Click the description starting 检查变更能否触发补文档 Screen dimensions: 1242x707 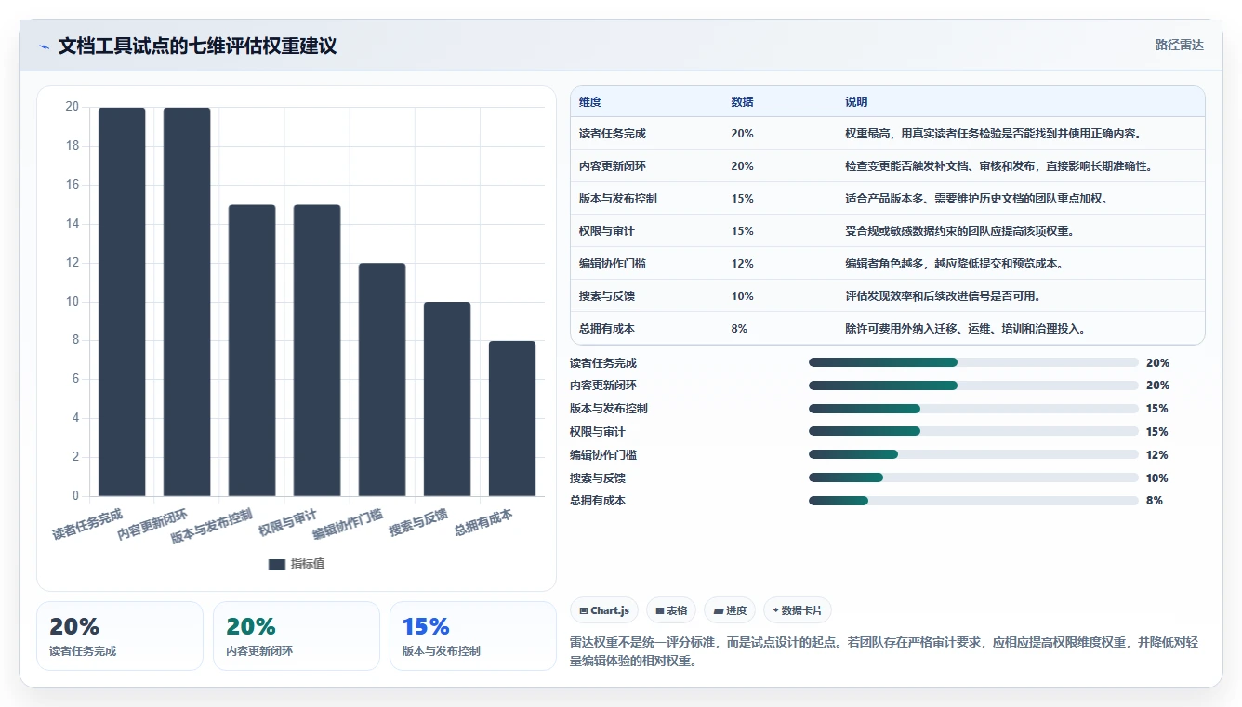(1001, 166)
